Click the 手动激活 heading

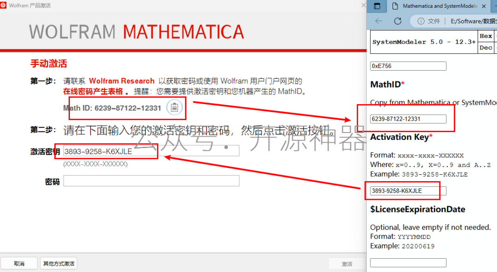[x=48, y=64]
